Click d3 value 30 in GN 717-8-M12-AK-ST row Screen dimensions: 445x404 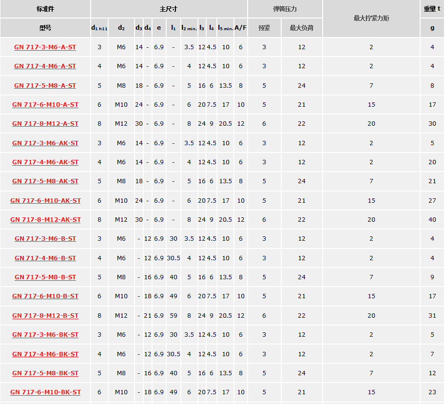(x=139, y=220)
